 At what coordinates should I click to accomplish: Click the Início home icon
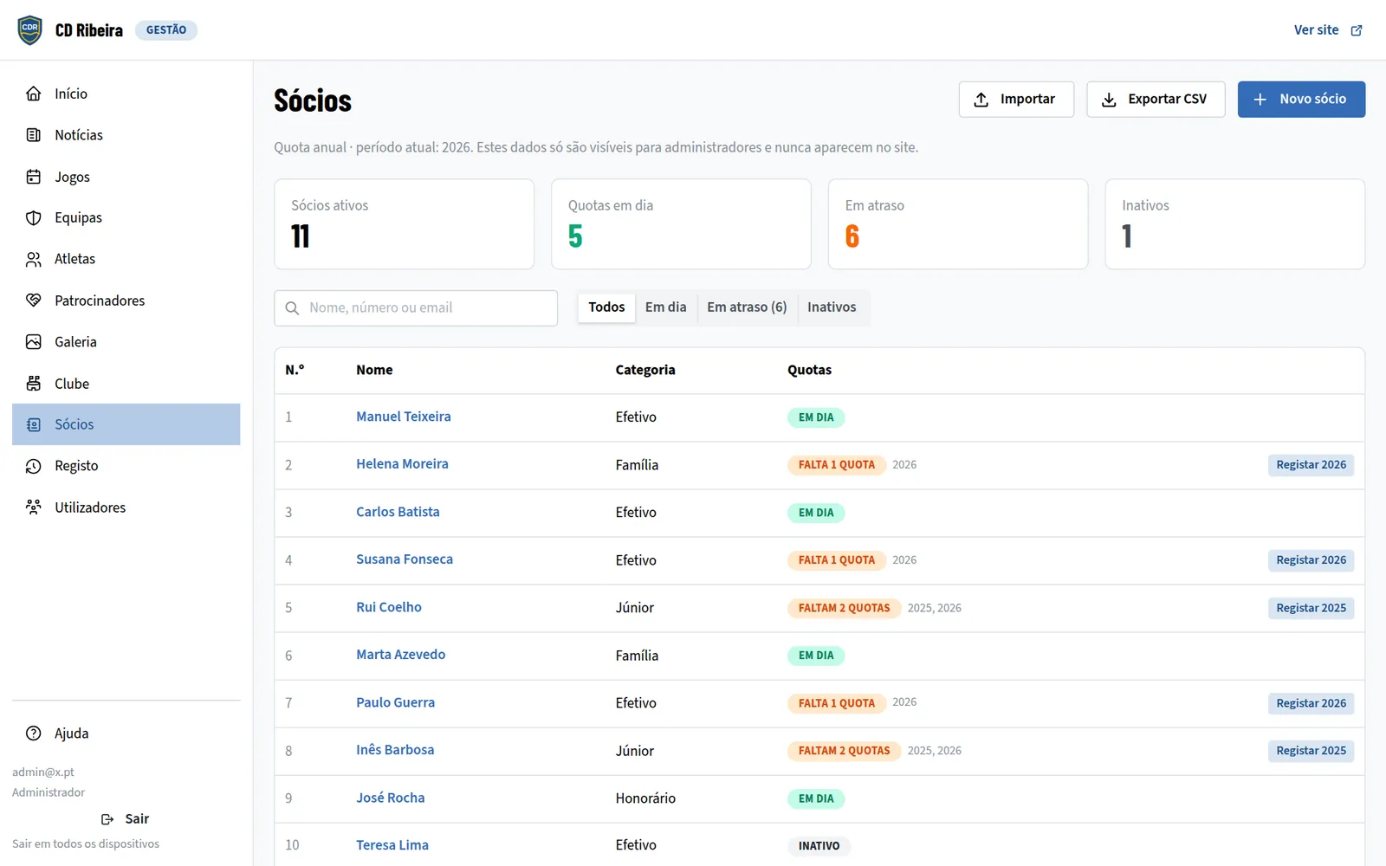[34, 94]
